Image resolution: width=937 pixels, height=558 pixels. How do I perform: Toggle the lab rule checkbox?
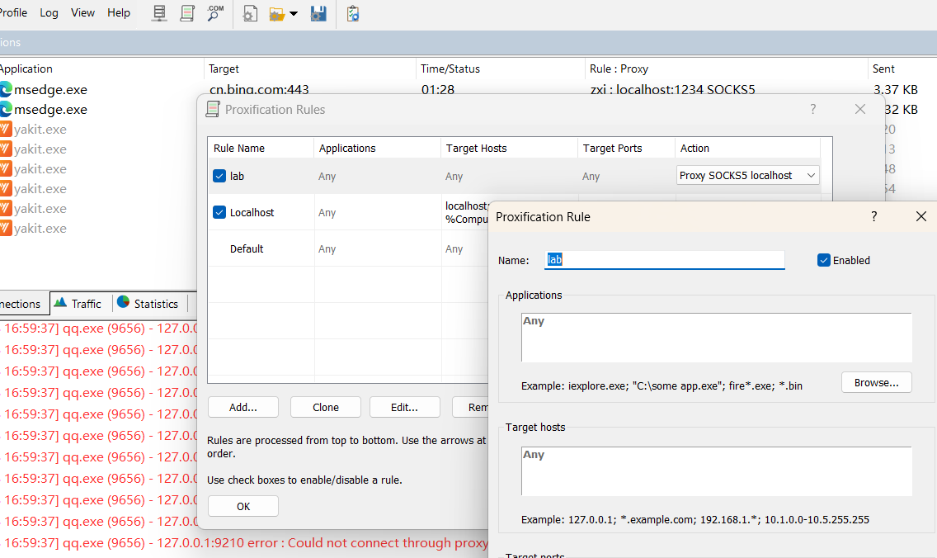pos(219,176)
